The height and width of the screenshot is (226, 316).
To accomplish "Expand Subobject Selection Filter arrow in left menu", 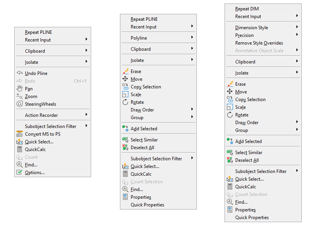I will click(86, 126).
